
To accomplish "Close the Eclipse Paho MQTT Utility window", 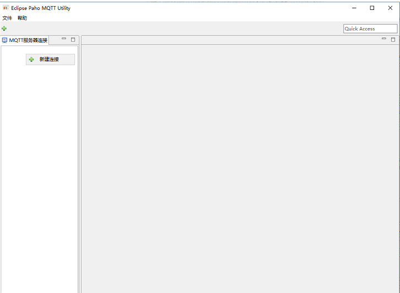I will 390,8.
